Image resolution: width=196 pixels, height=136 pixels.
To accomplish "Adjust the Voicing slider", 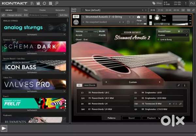I will (x=90, y=32).
